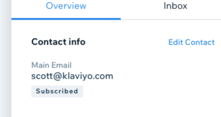The height and width of the screenshot is (117, 221).
Task: Click the blue underline beneath Overview
Action: [x=66, y=19]
